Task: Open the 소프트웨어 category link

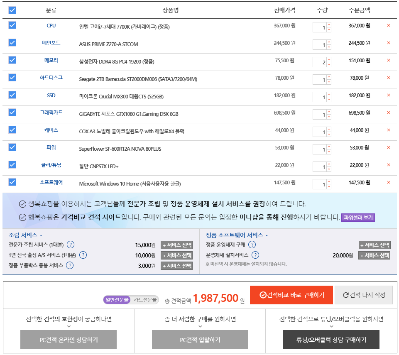Action: (51, 182)
